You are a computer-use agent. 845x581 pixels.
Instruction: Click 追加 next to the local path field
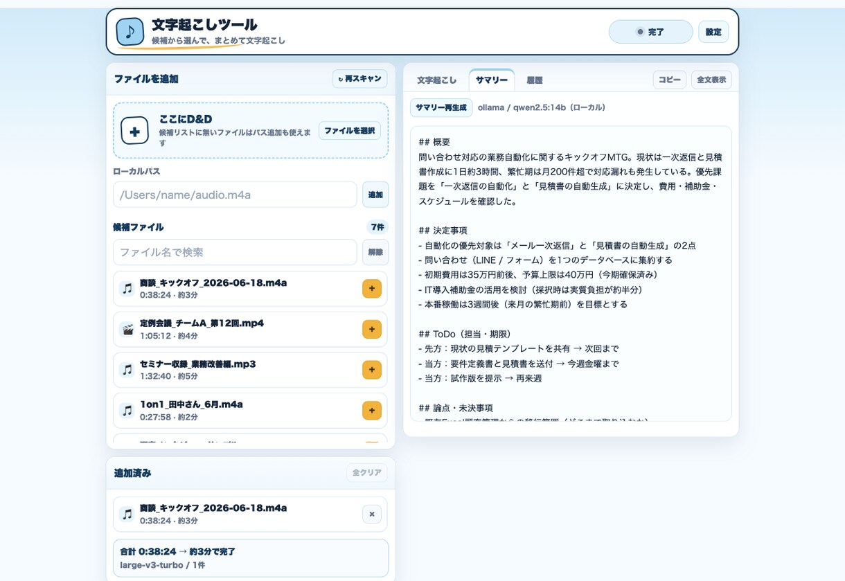(x=375, y=195)
